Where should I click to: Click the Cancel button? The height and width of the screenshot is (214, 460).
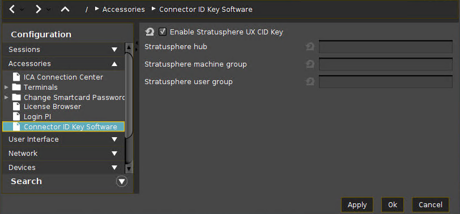tap(431, 204)
